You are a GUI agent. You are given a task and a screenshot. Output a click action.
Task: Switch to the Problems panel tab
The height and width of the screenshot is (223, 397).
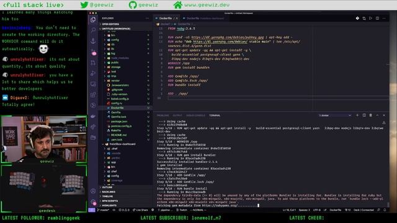point(163,115)
